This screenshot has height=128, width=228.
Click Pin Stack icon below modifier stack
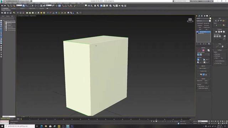click(x=198, y=44)
